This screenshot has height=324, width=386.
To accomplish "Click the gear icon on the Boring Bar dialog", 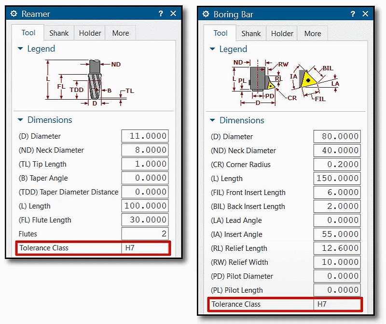I will tap(206, 14).
